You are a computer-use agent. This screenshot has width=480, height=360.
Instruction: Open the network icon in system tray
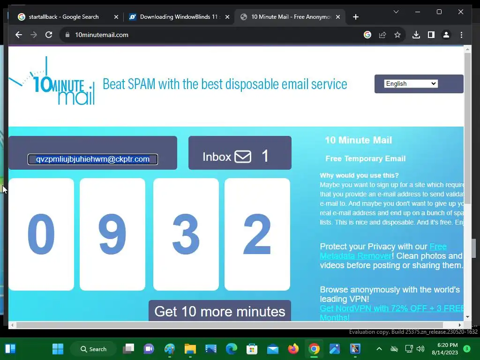409,349
